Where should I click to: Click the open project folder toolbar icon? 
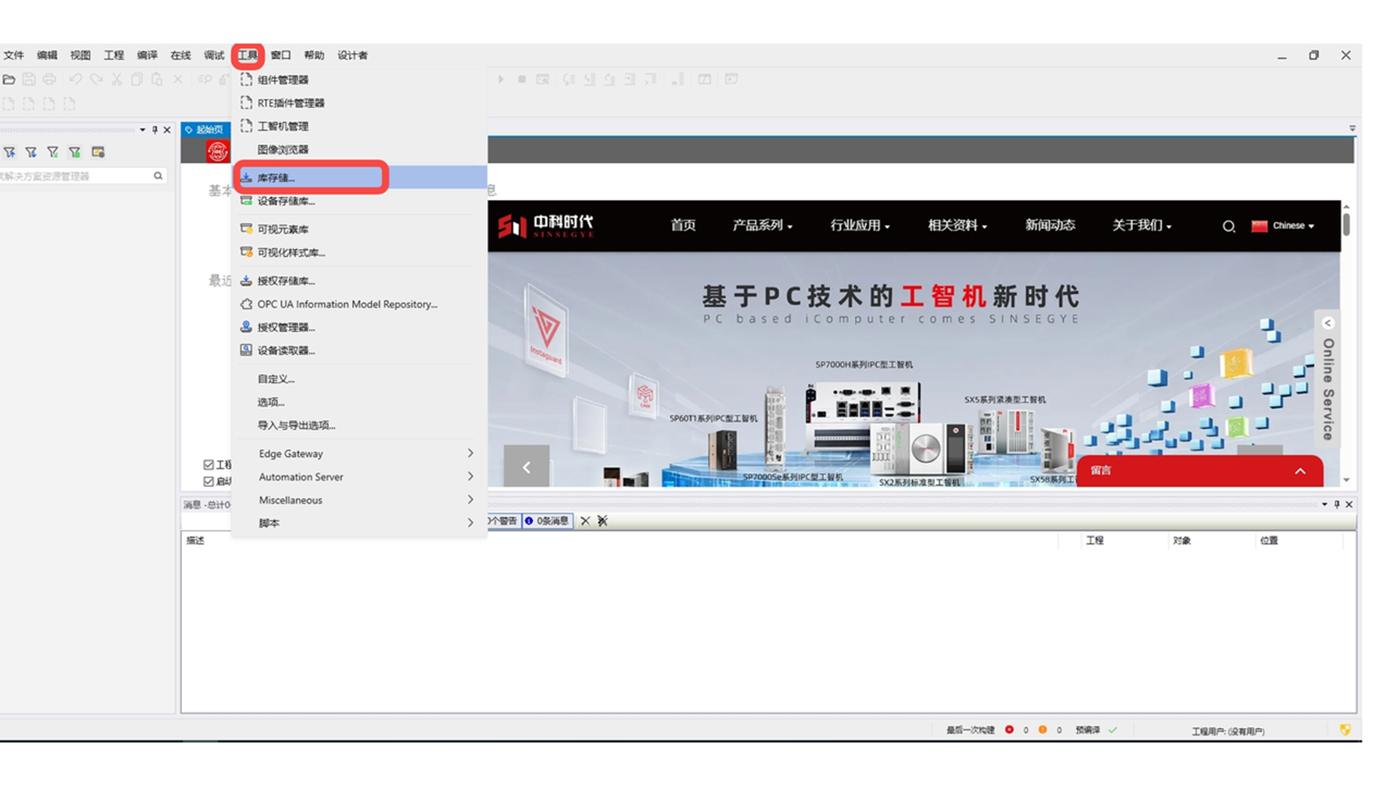point(9,79)
